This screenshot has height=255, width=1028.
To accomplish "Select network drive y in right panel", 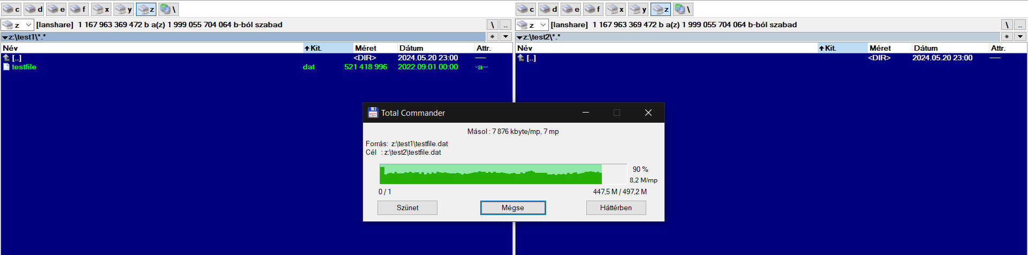I will point(638,9).
